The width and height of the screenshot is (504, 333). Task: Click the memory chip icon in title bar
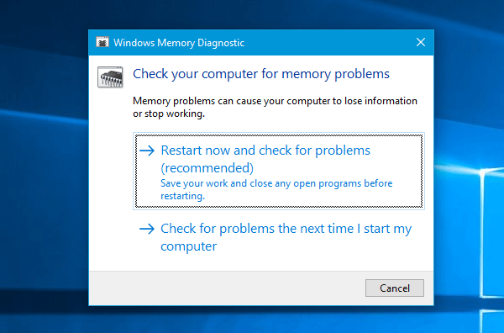coord(102,43)
